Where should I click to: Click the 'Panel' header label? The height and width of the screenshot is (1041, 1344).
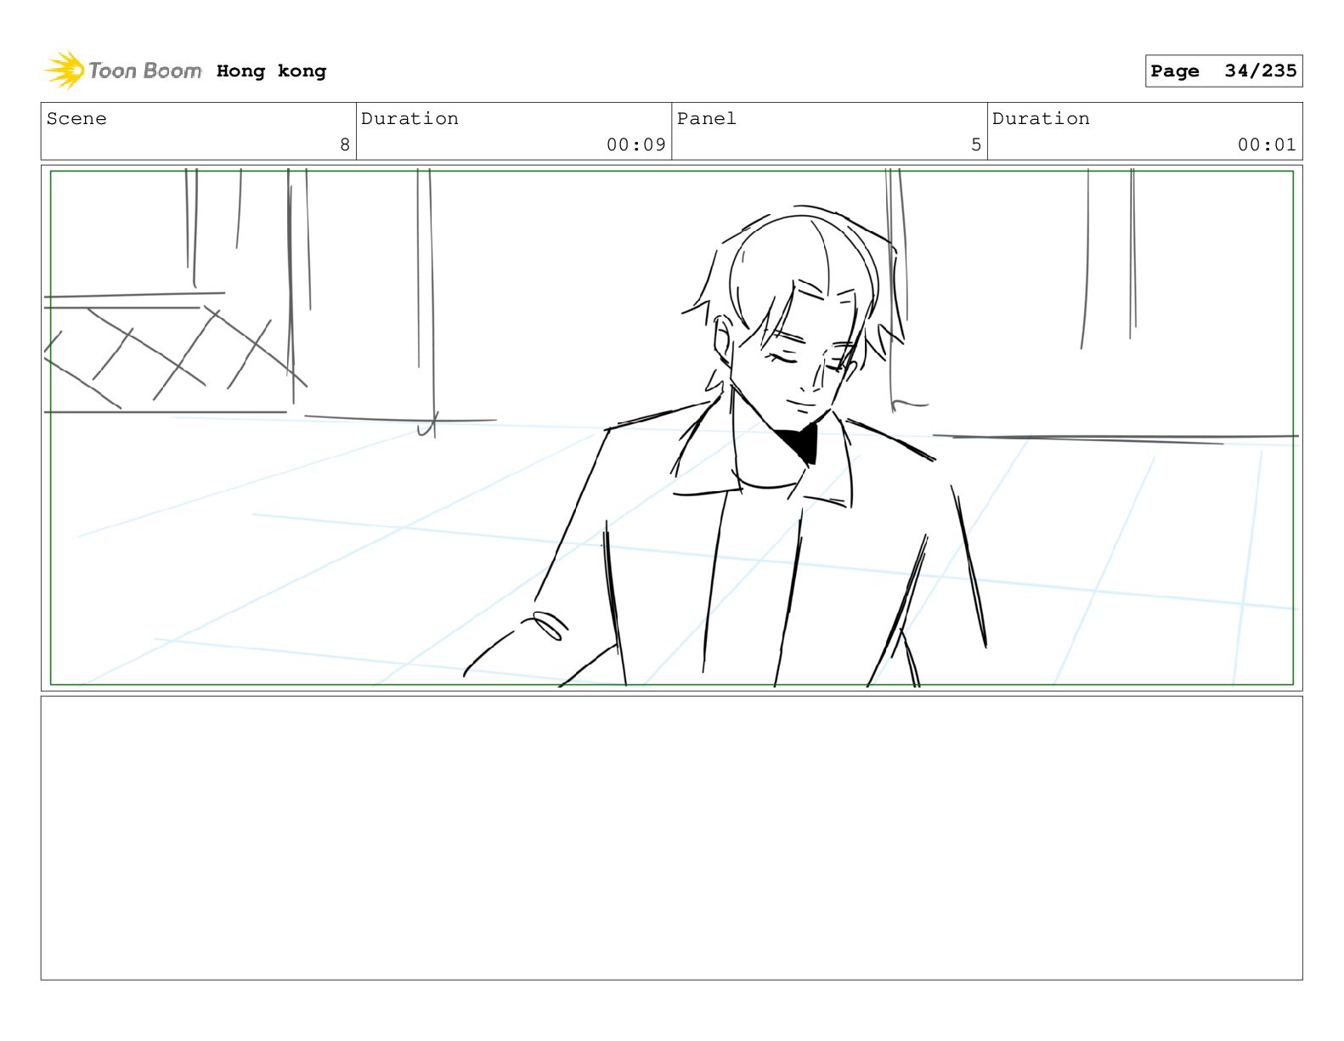coord(707,119)
